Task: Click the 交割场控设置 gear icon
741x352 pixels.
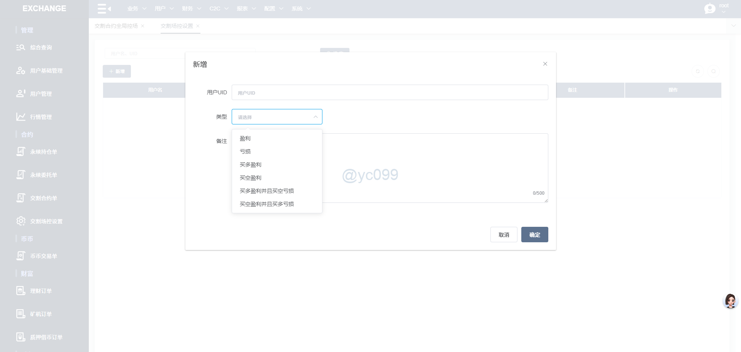Action: pos(20,221)
